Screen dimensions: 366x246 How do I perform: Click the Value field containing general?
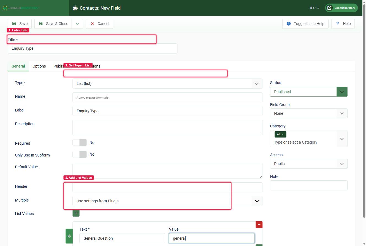[212, 238]
